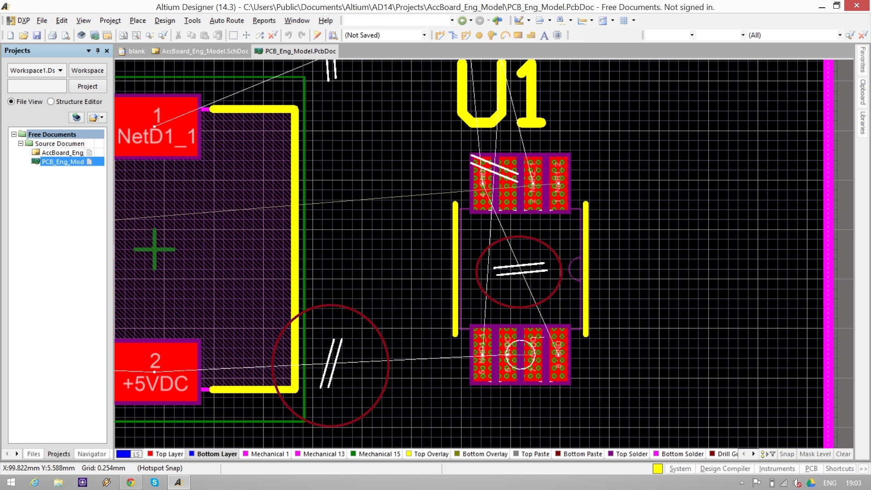
Task: Open Print Preview via the magnifier-page icon
Action: click(x=66, y=35)
